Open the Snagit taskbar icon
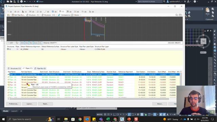Viewport: 217px width, 122px height. pos(136,119)
